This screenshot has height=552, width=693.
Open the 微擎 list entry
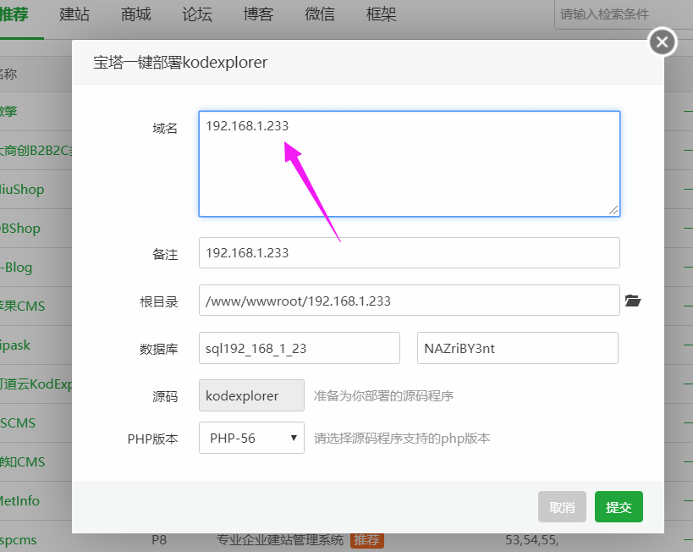[8, 111]
